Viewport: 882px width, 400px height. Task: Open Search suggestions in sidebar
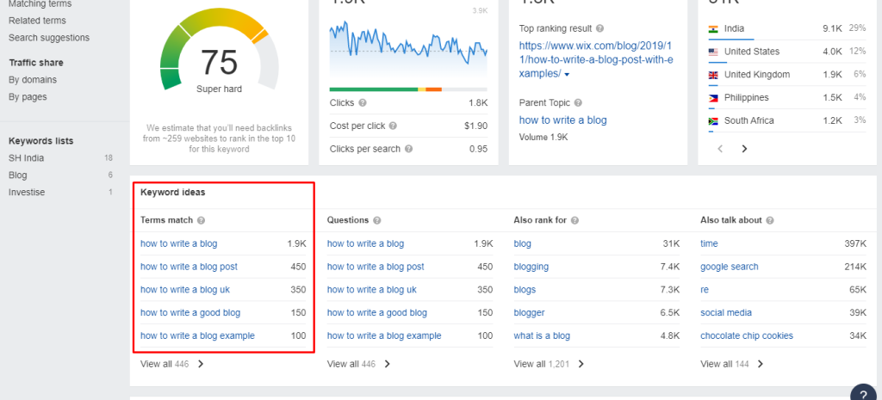click(49, 38)
